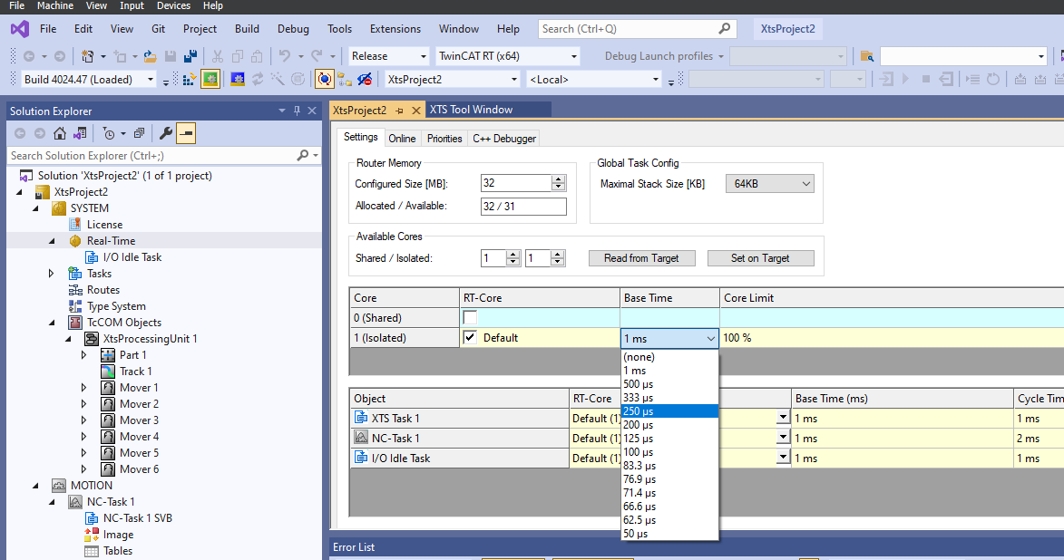Viewport: 1064px width, 560px height.
Task: Choose (none) in the Base Time list
Action: tap(669, 357)
